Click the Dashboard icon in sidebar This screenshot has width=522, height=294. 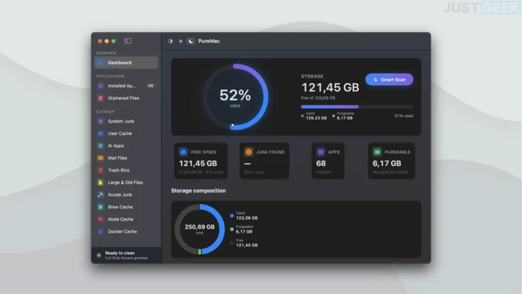(x=101, y=63)
